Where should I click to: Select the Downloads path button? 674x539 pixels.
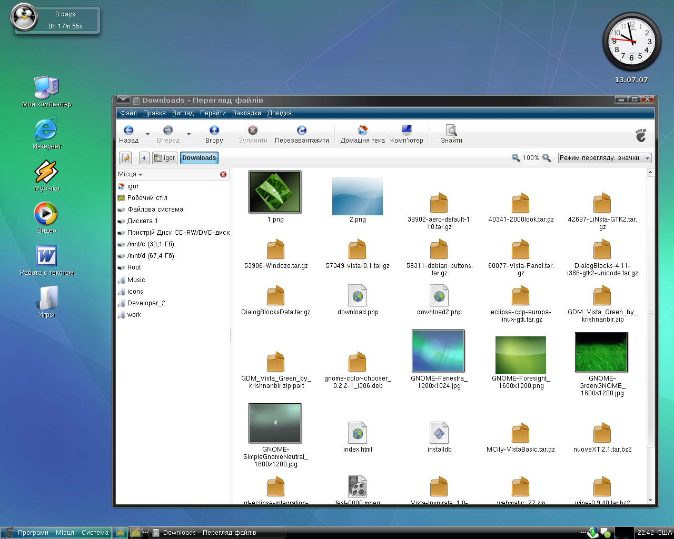[199, 158]
